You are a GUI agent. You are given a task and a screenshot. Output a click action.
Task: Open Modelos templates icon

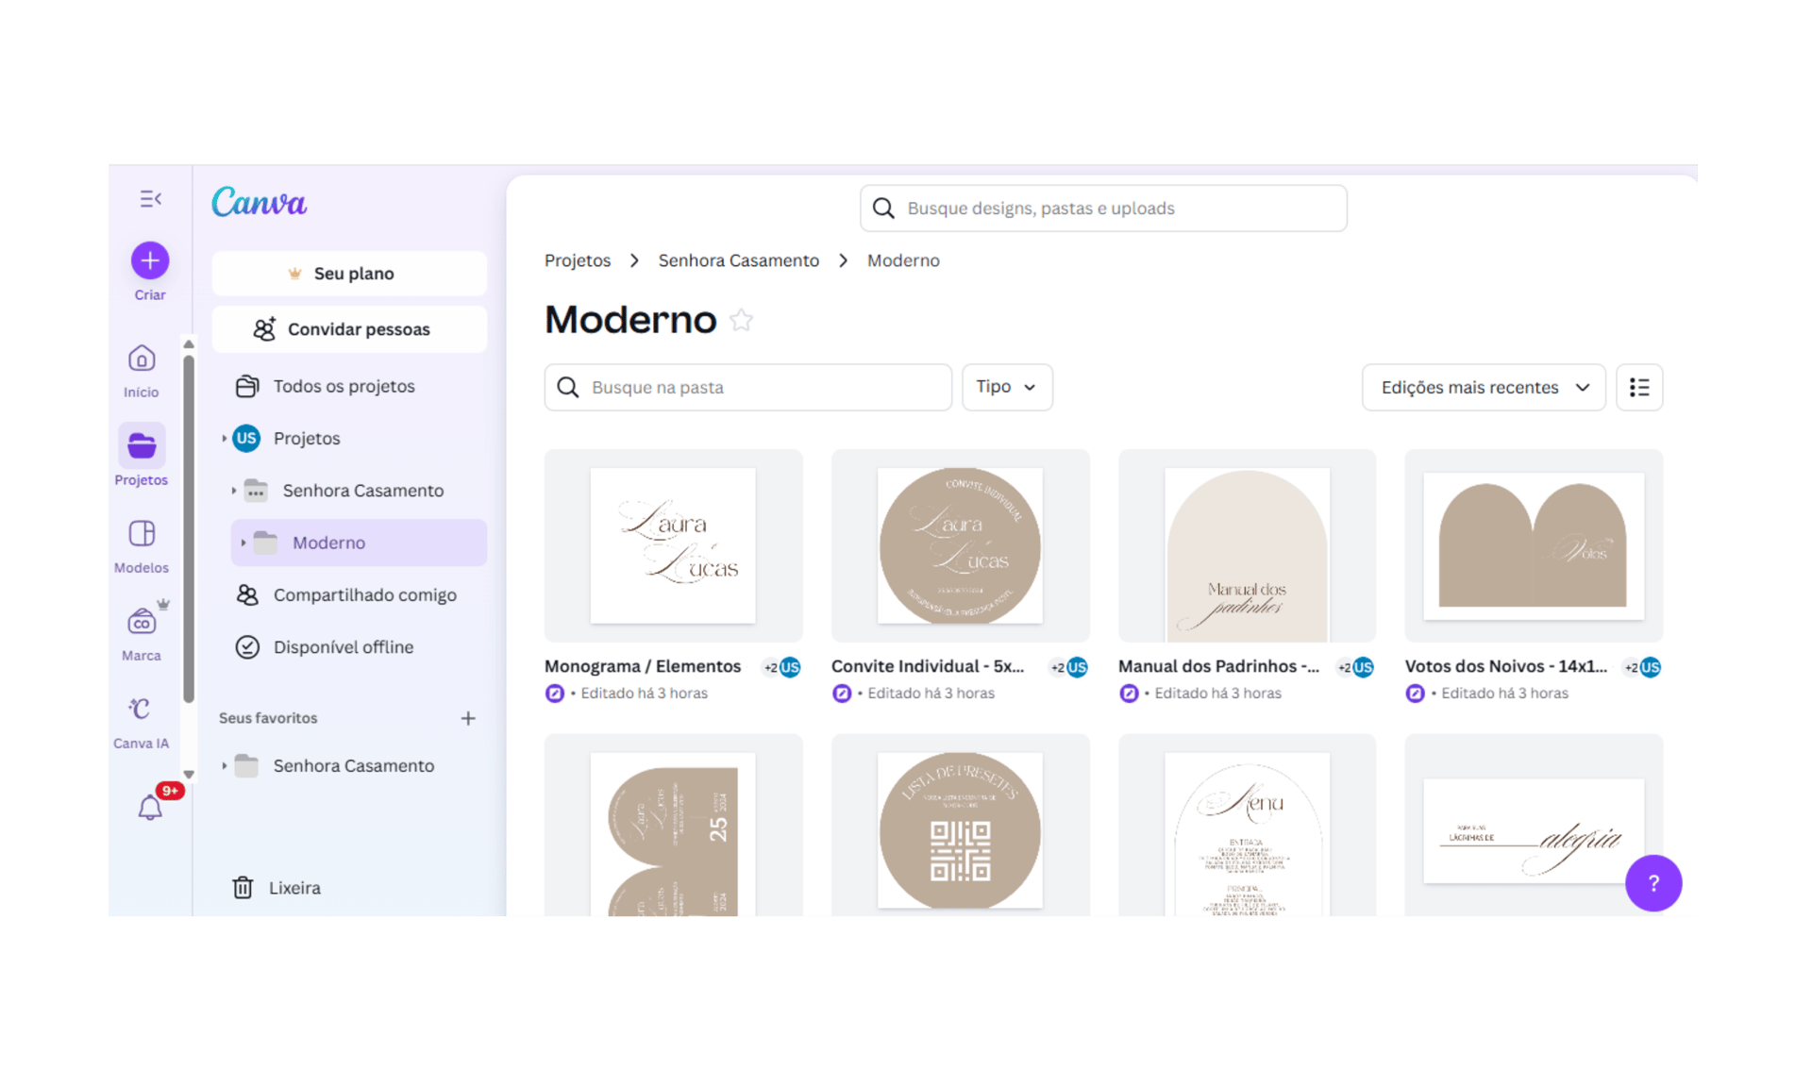[x=142, y=534]
